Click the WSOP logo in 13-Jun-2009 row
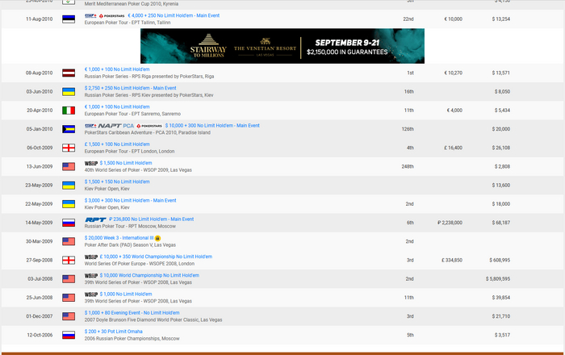Image resolution: width=565 pixels, height=355 pixels. (x=90, y=163)
